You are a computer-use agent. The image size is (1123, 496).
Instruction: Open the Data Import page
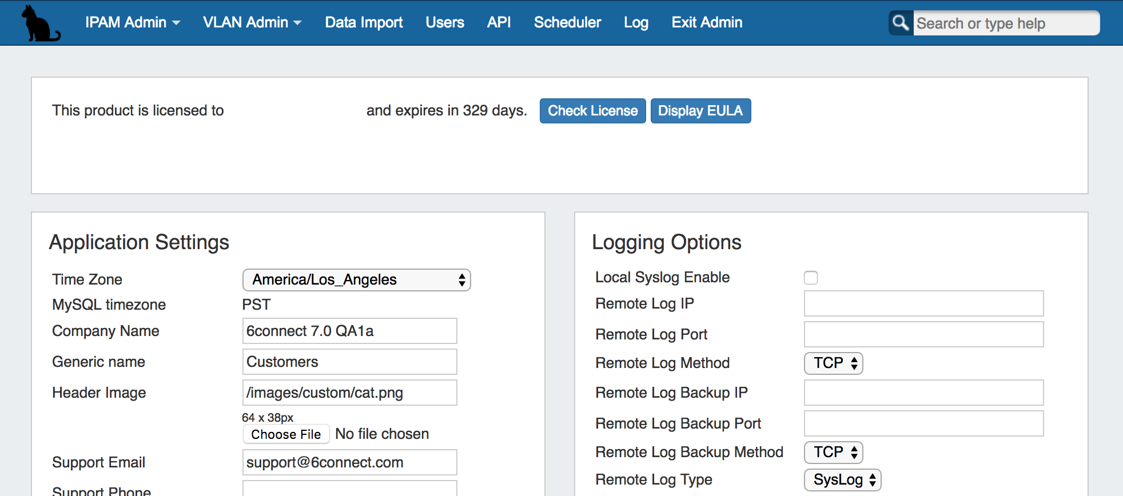[364, 22]
